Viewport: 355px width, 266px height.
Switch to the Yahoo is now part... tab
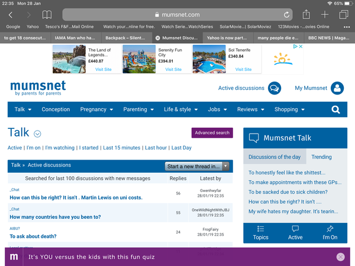click(227, 38)
